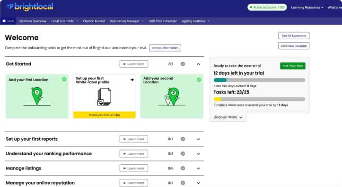Viewport: 342px width, 187px height.
Task: Click Learn more for Manage listings
Action: click(134, 168)
